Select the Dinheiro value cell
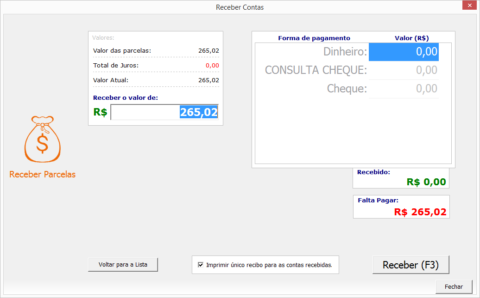480x298 pixels. pos(404,52)
